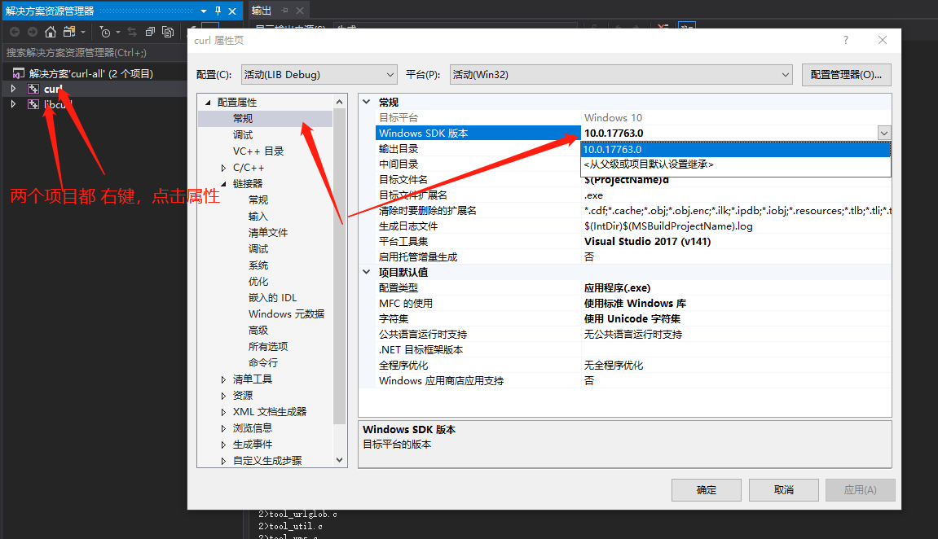The image size is (938, 539).
Task: Click the help question mark in curl 属性页
Action: [x=845, y=40]
